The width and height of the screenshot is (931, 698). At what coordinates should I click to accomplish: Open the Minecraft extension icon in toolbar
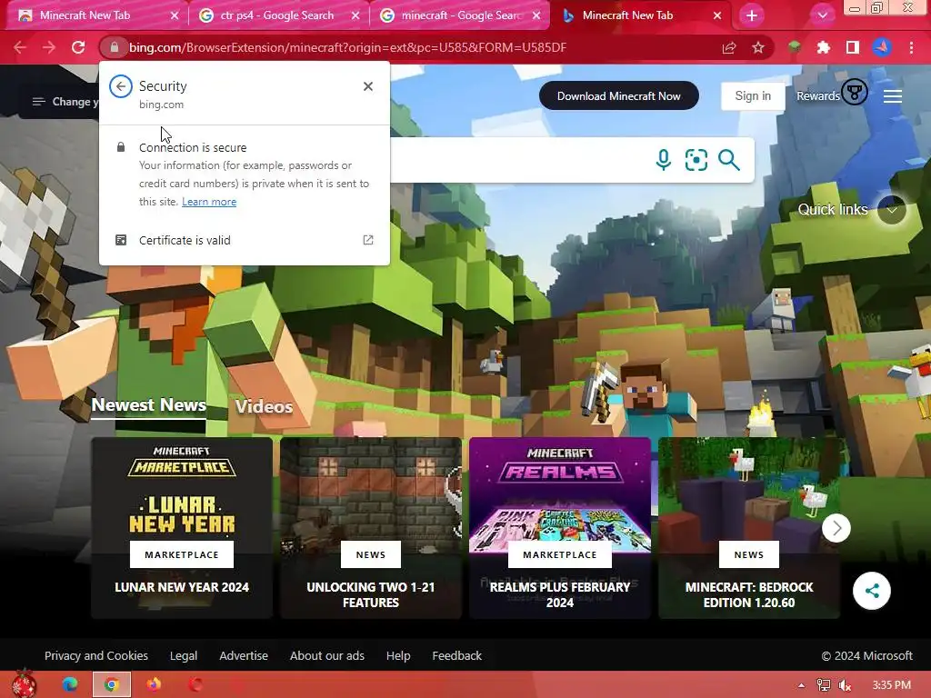794,47
